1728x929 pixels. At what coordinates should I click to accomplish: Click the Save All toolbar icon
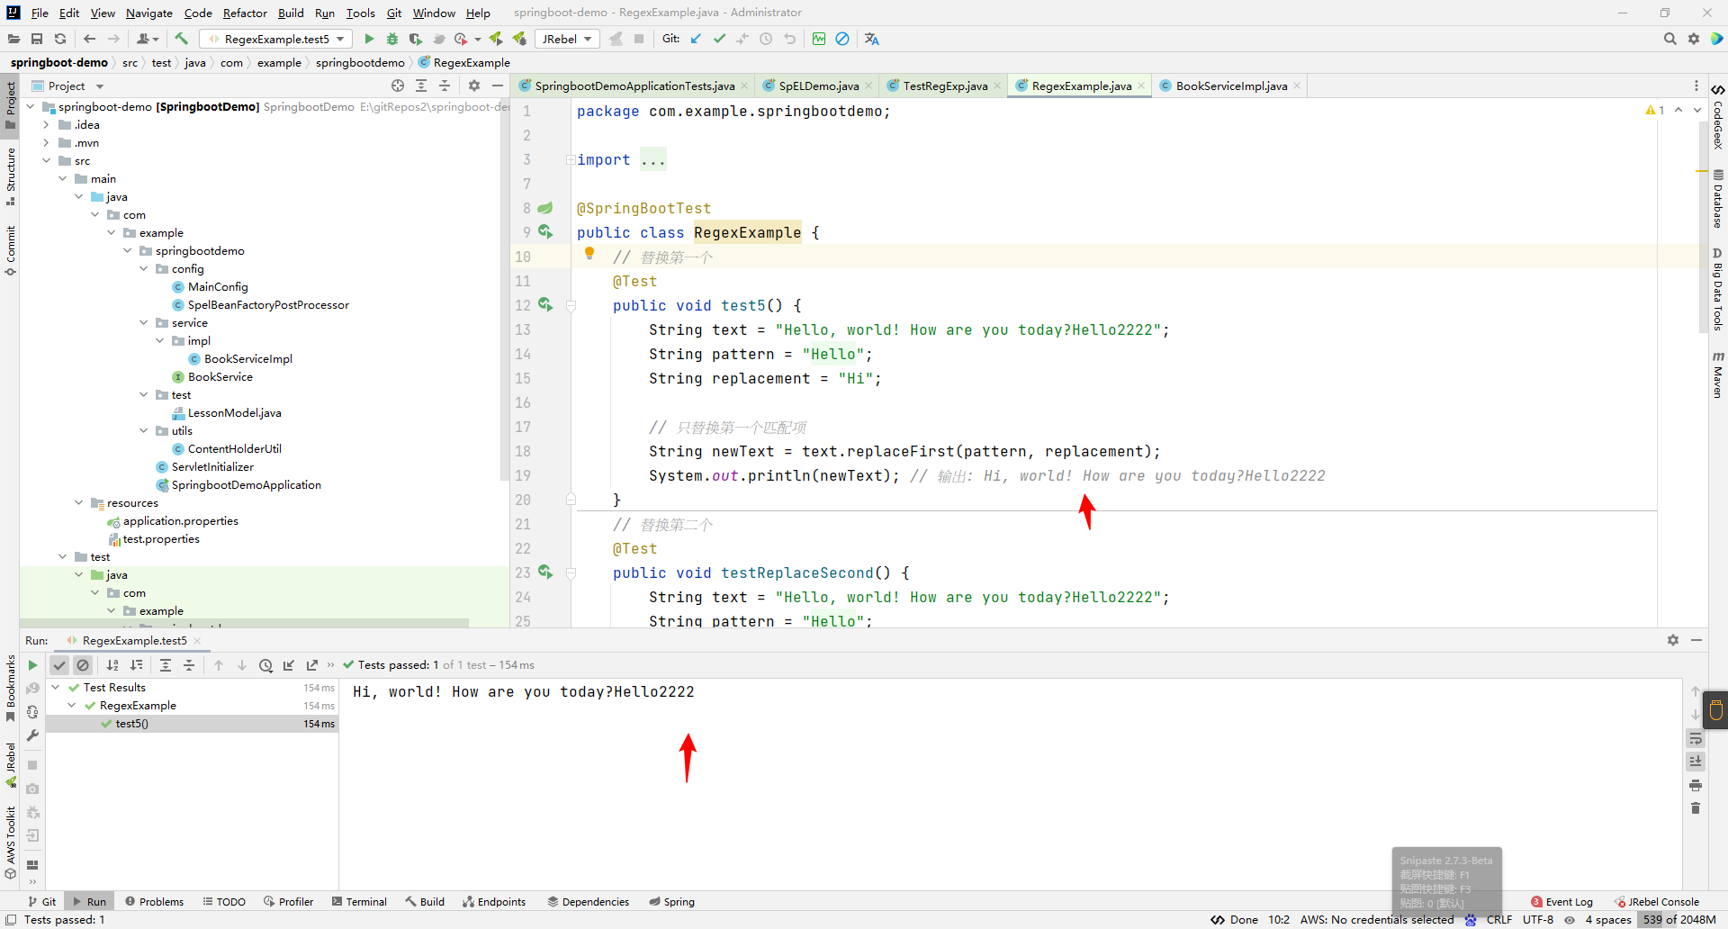pyautogui.click(x=37, y=39)
